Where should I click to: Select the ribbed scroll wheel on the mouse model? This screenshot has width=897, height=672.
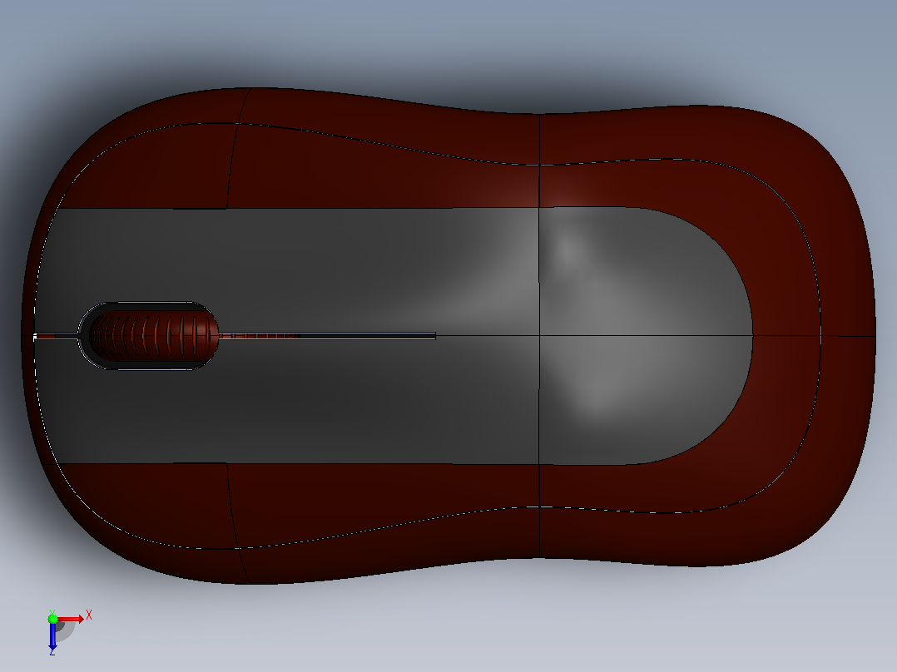[x=154, y=336]
